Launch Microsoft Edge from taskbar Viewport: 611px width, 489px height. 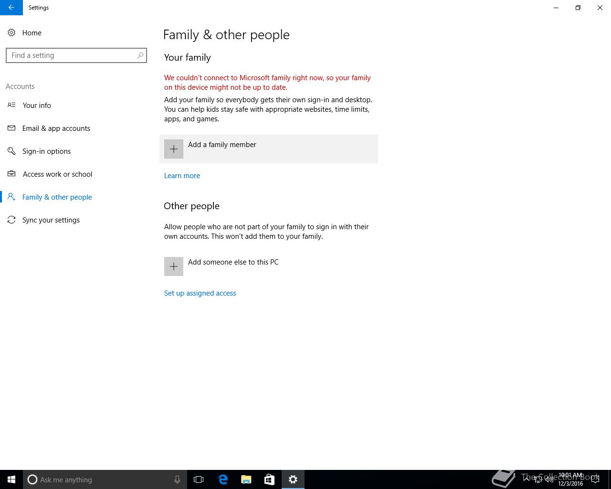click(x=223, y=479)
